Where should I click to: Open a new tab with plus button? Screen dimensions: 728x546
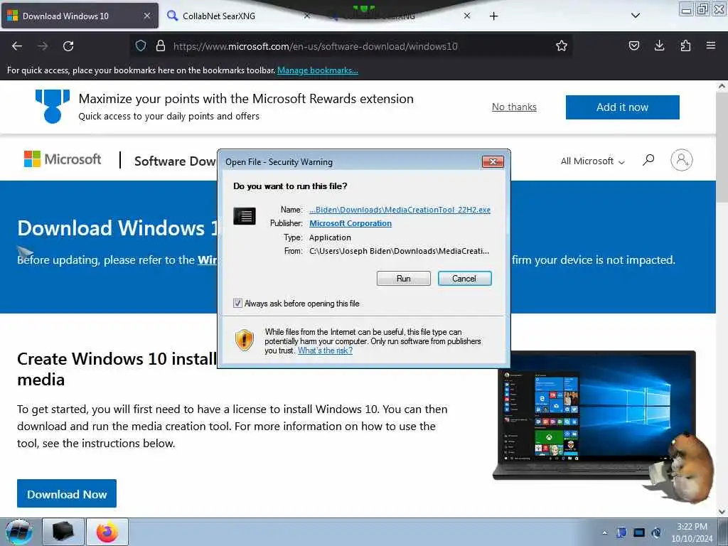[493, 16]
